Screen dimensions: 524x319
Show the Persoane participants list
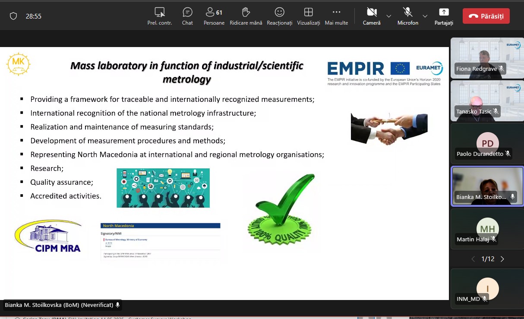pos(214,16)
